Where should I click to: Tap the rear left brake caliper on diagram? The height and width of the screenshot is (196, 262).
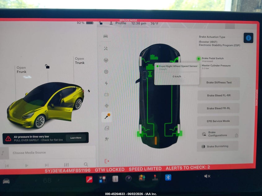point(140,133)
